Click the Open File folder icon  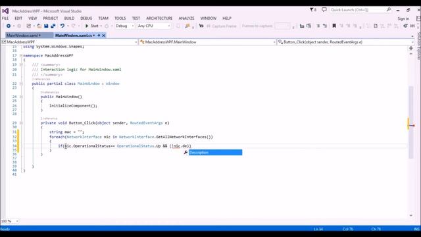[x=39, y=26]
